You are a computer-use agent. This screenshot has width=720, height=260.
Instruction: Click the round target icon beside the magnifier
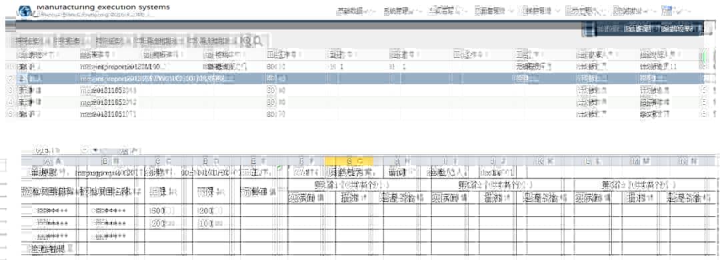pos(247,41)
